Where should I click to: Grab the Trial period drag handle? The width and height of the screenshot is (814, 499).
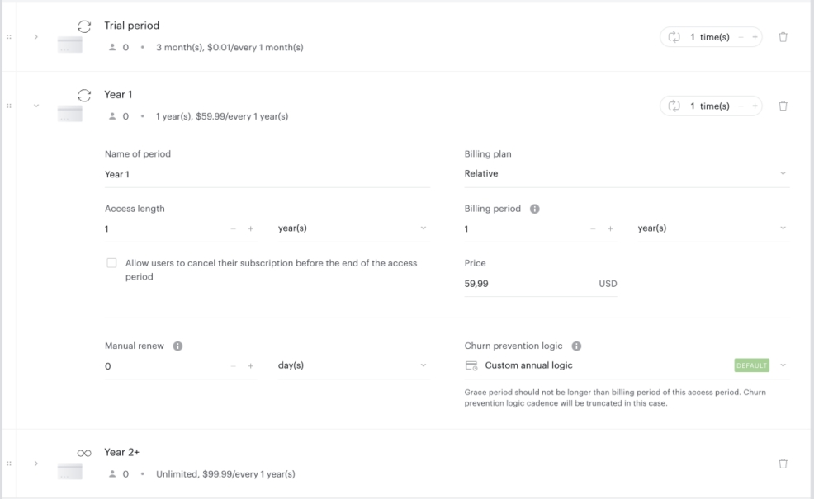click(x=9, y=37)
